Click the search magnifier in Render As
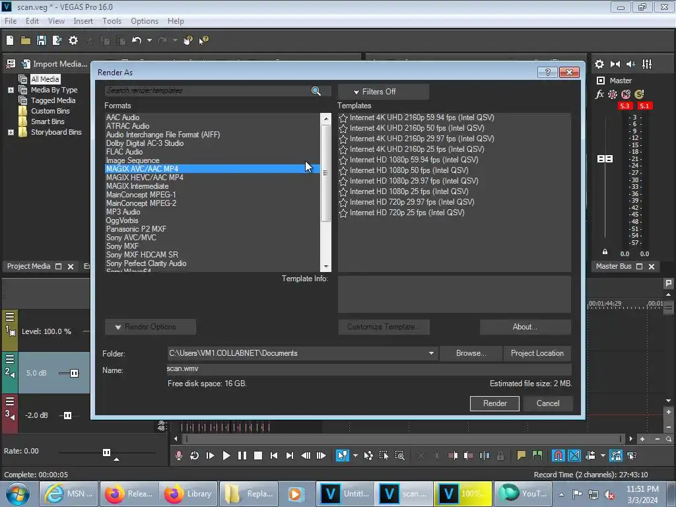The width and height of the screenshot is (676, 507). tap(316, 91)
